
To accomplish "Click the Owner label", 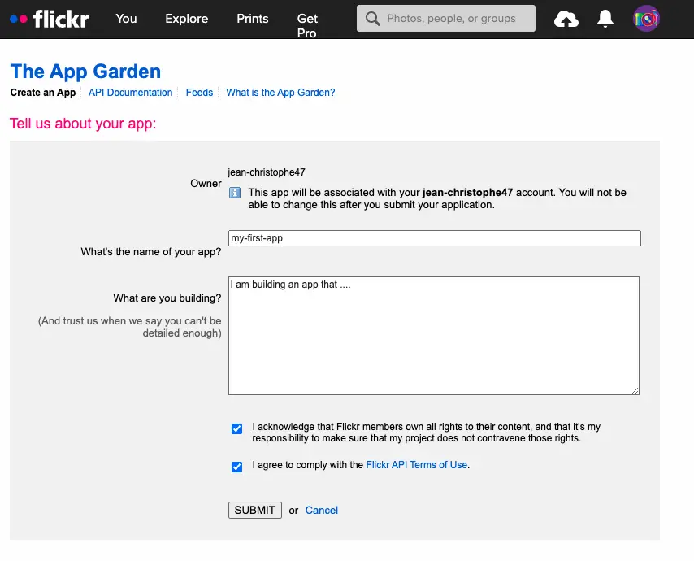I will [206, 183].
